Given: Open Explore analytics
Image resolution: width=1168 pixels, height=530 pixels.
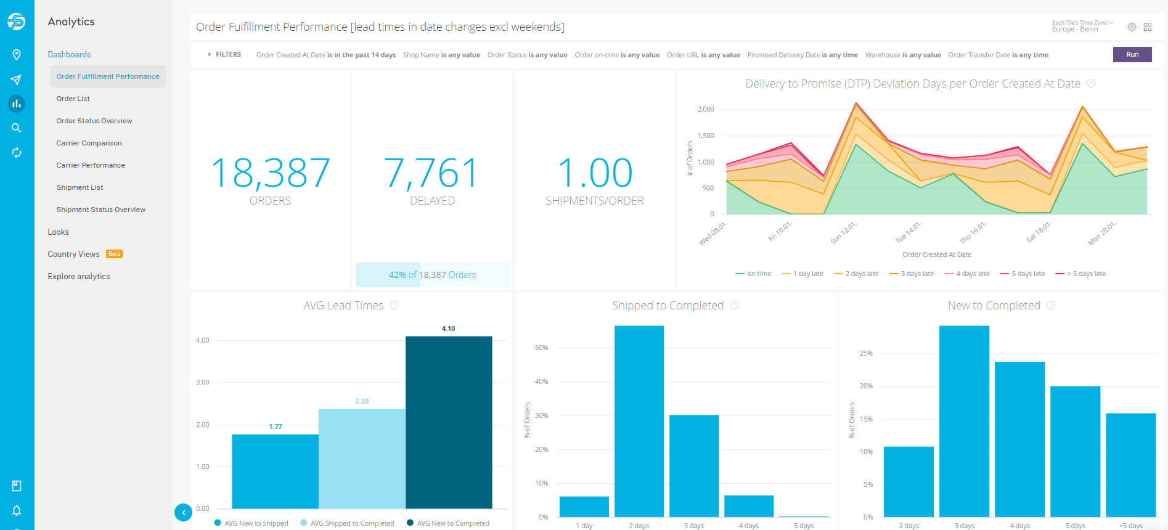Looking at the screenshot, I should pyautogui.click(x=79, y=276).
